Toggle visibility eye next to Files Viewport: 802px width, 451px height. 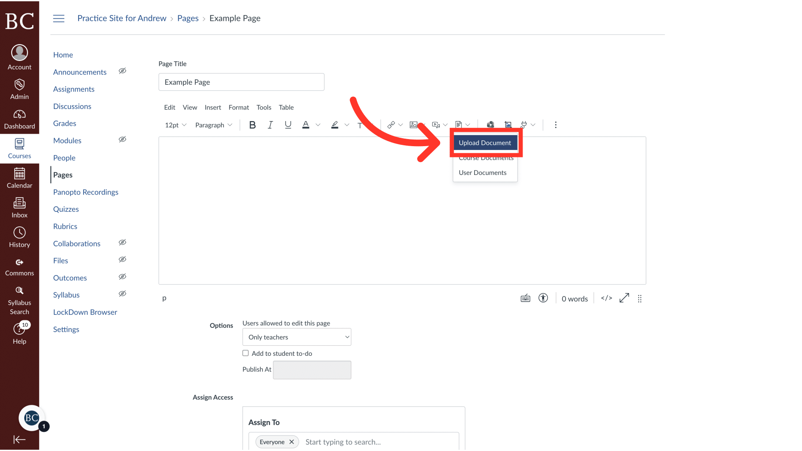pyautogui.click(x=122, y=260)
